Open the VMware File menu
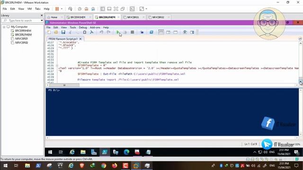The width and height of the screenshot is (303, 170). click(x=5, y=9)
